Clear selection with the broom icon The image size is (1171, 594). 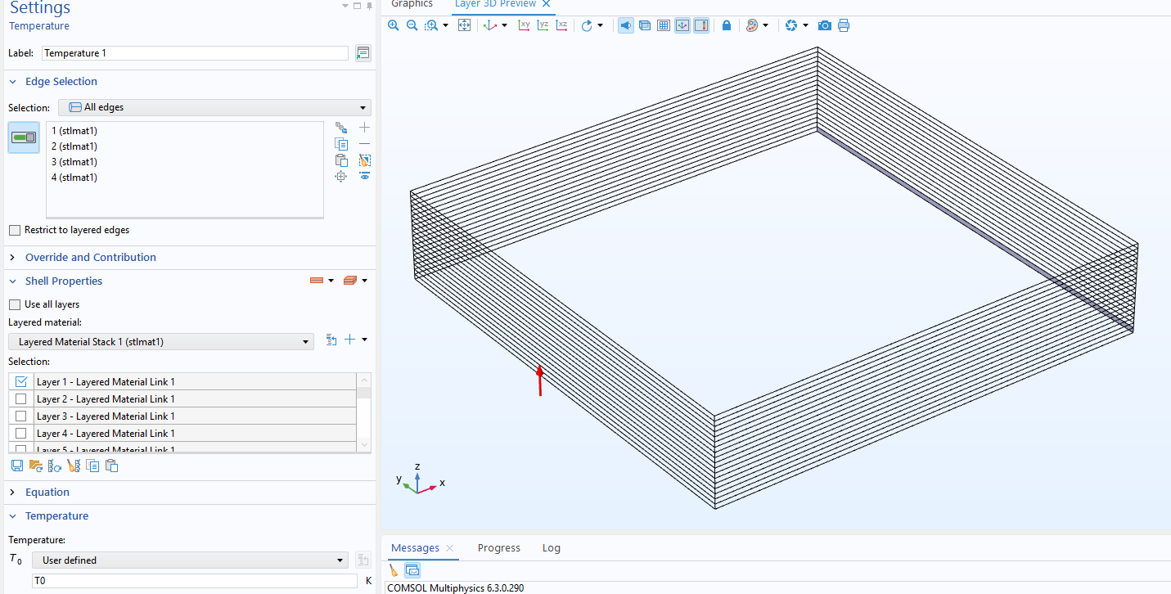[365, 160]
